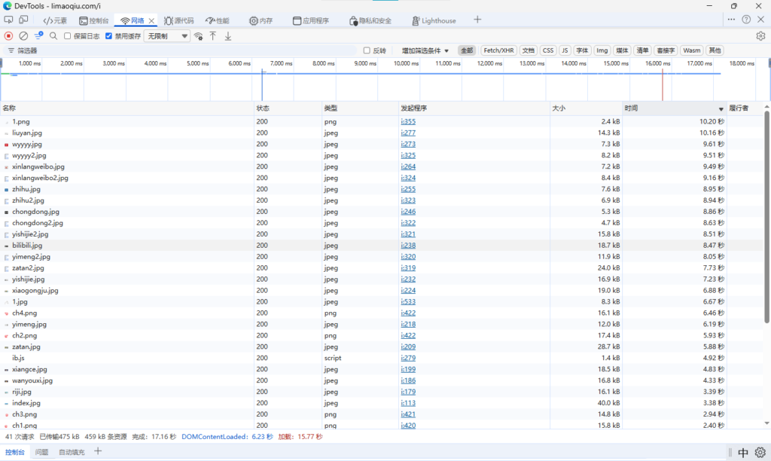771x461 pixels.
Task: Open the 无限制 throttling dropdown
Action: pos(167,35)
